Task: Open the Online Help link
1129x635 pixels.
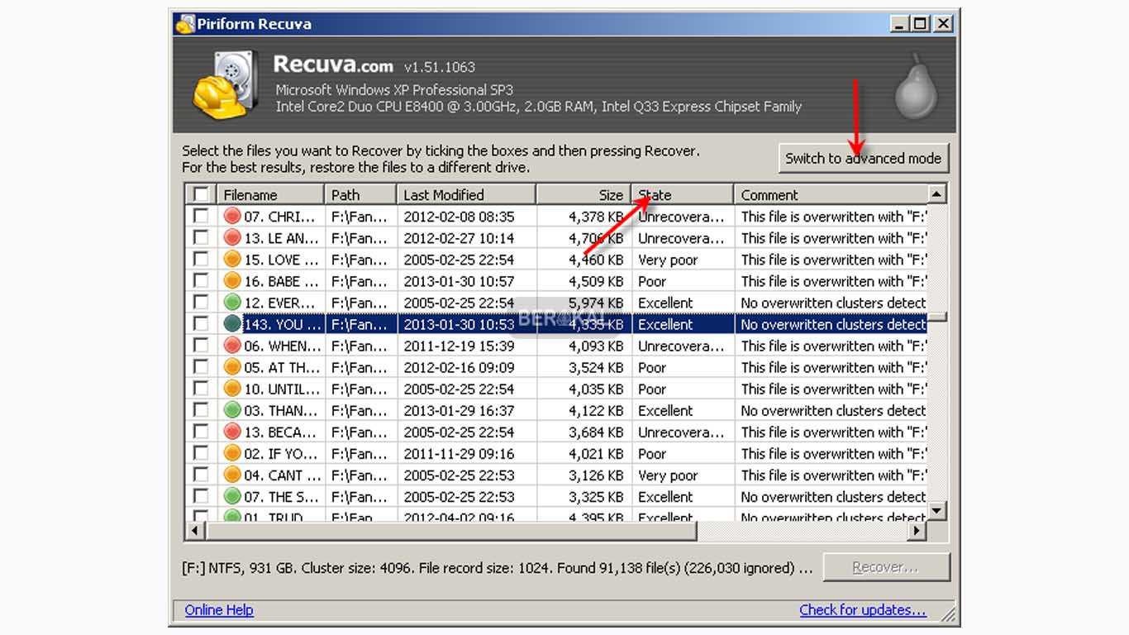Action: click(219, 610)
